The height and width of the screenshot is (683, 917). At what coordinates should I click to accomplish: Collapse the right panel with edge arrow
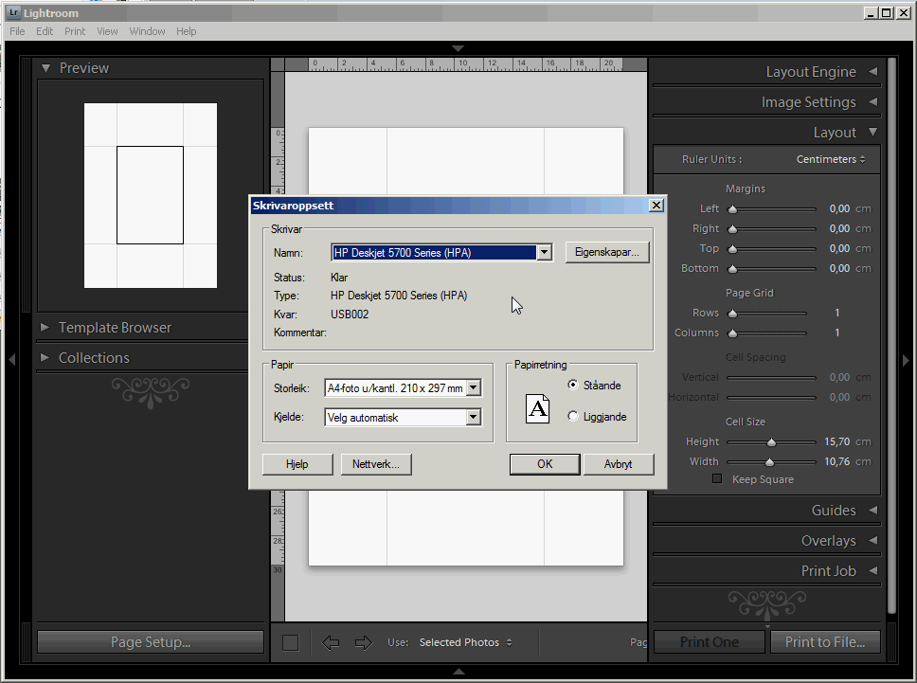pos(906,360)
